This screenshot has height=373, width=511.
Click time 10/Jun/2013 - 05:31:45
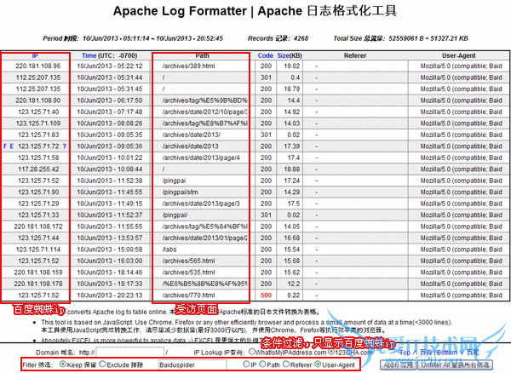pyautogui.click(x=110, y=89)
